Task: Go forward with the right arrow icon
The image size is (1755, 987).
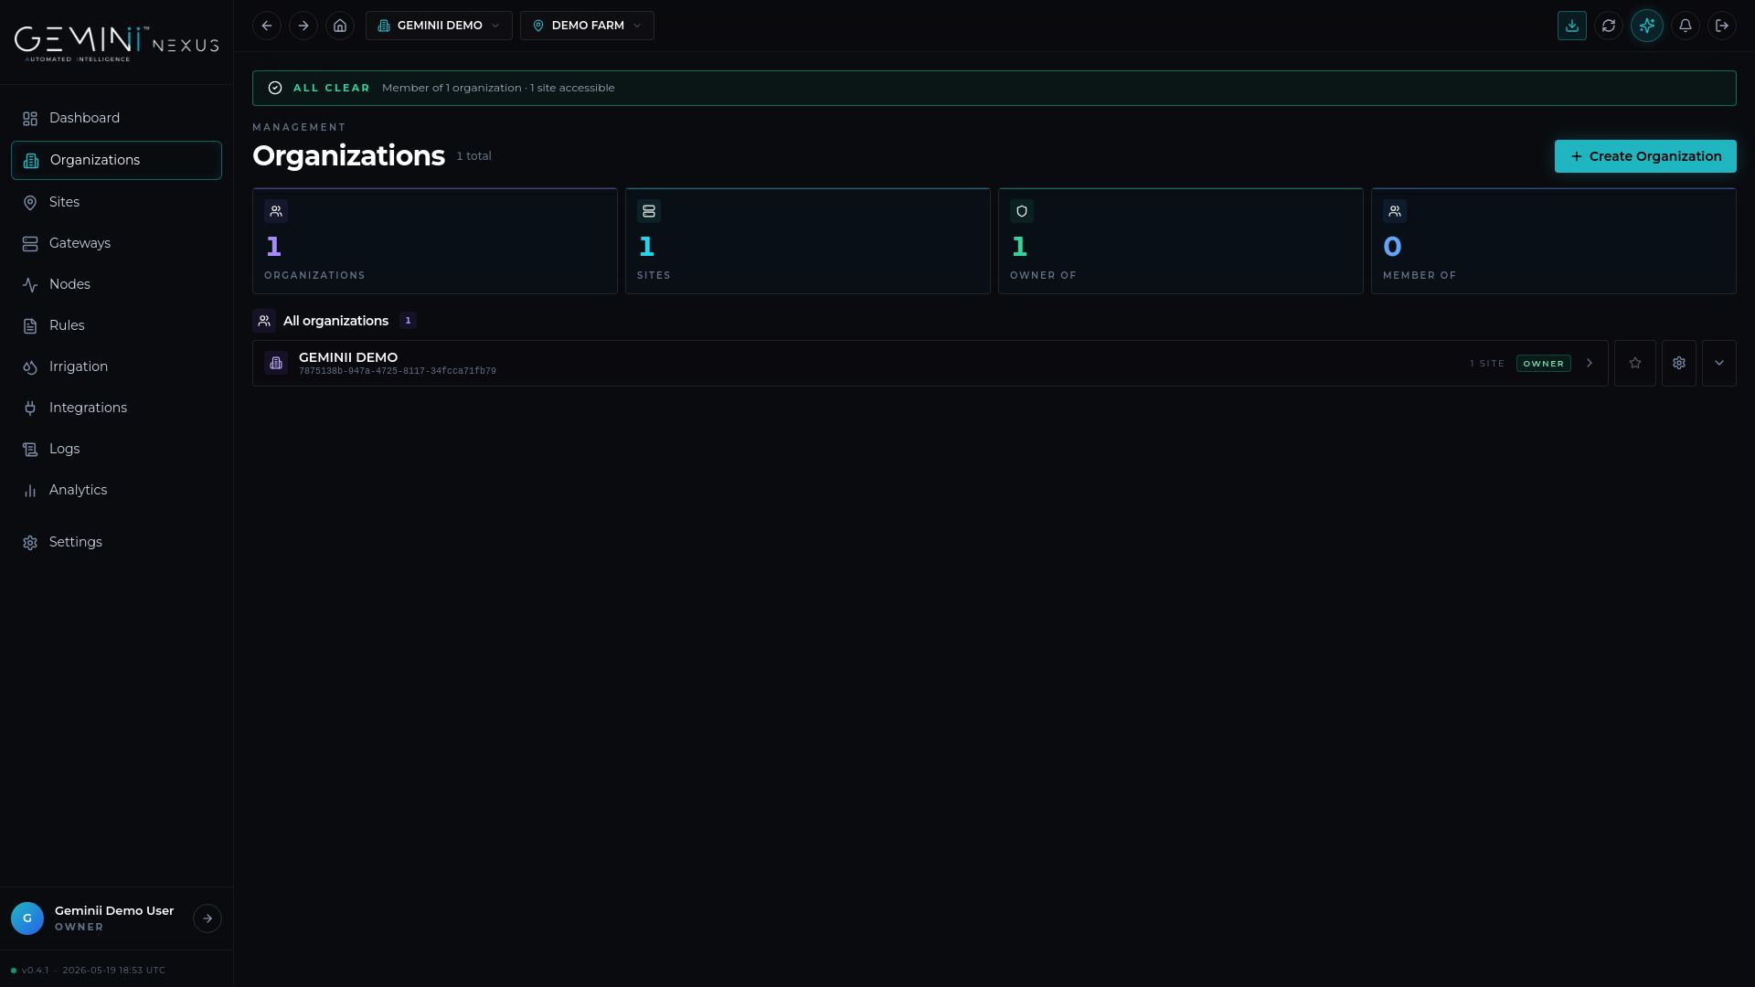Action: point(303,26)
